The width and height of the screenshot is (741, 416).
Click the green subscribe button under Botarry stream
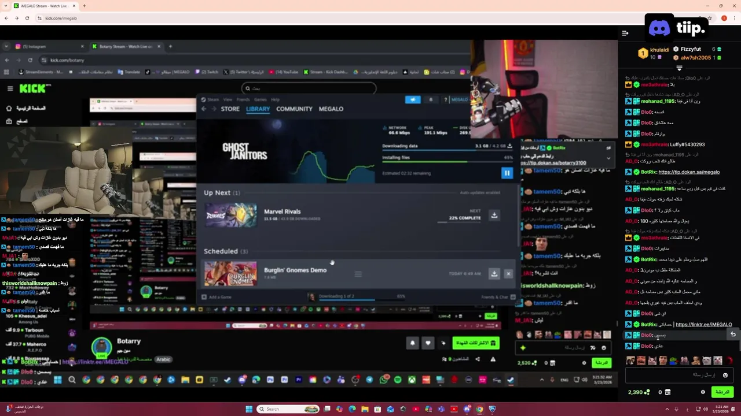[476, 343]
